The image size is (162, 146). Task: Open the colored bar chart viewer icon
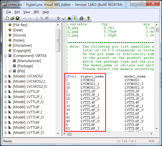pos(69,18)
